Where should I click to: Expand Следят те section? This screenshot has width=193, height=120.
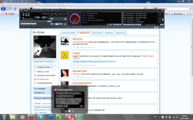click(x=42, y=93)
